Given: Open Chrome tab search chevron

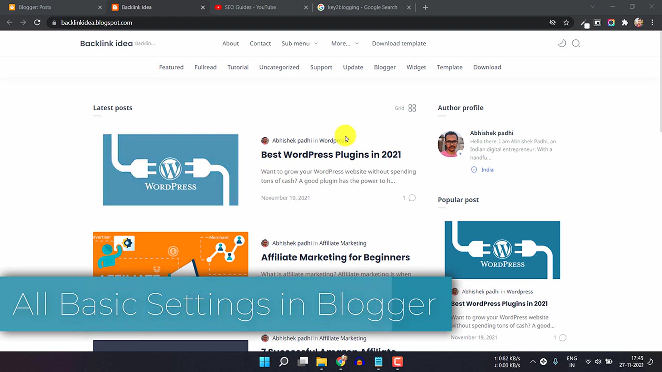Looking at the screenshot, I should (593, 7).
